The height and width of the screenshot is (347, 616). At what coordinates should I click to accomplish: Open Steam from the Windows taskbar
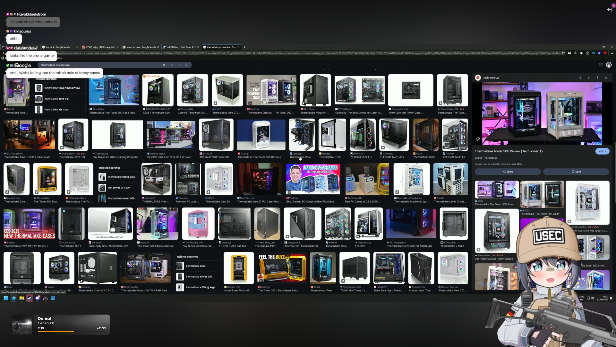pyautogui.click(x=29, y=298)
